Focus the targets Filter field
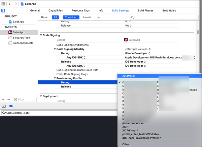 (x=25, y=99)
